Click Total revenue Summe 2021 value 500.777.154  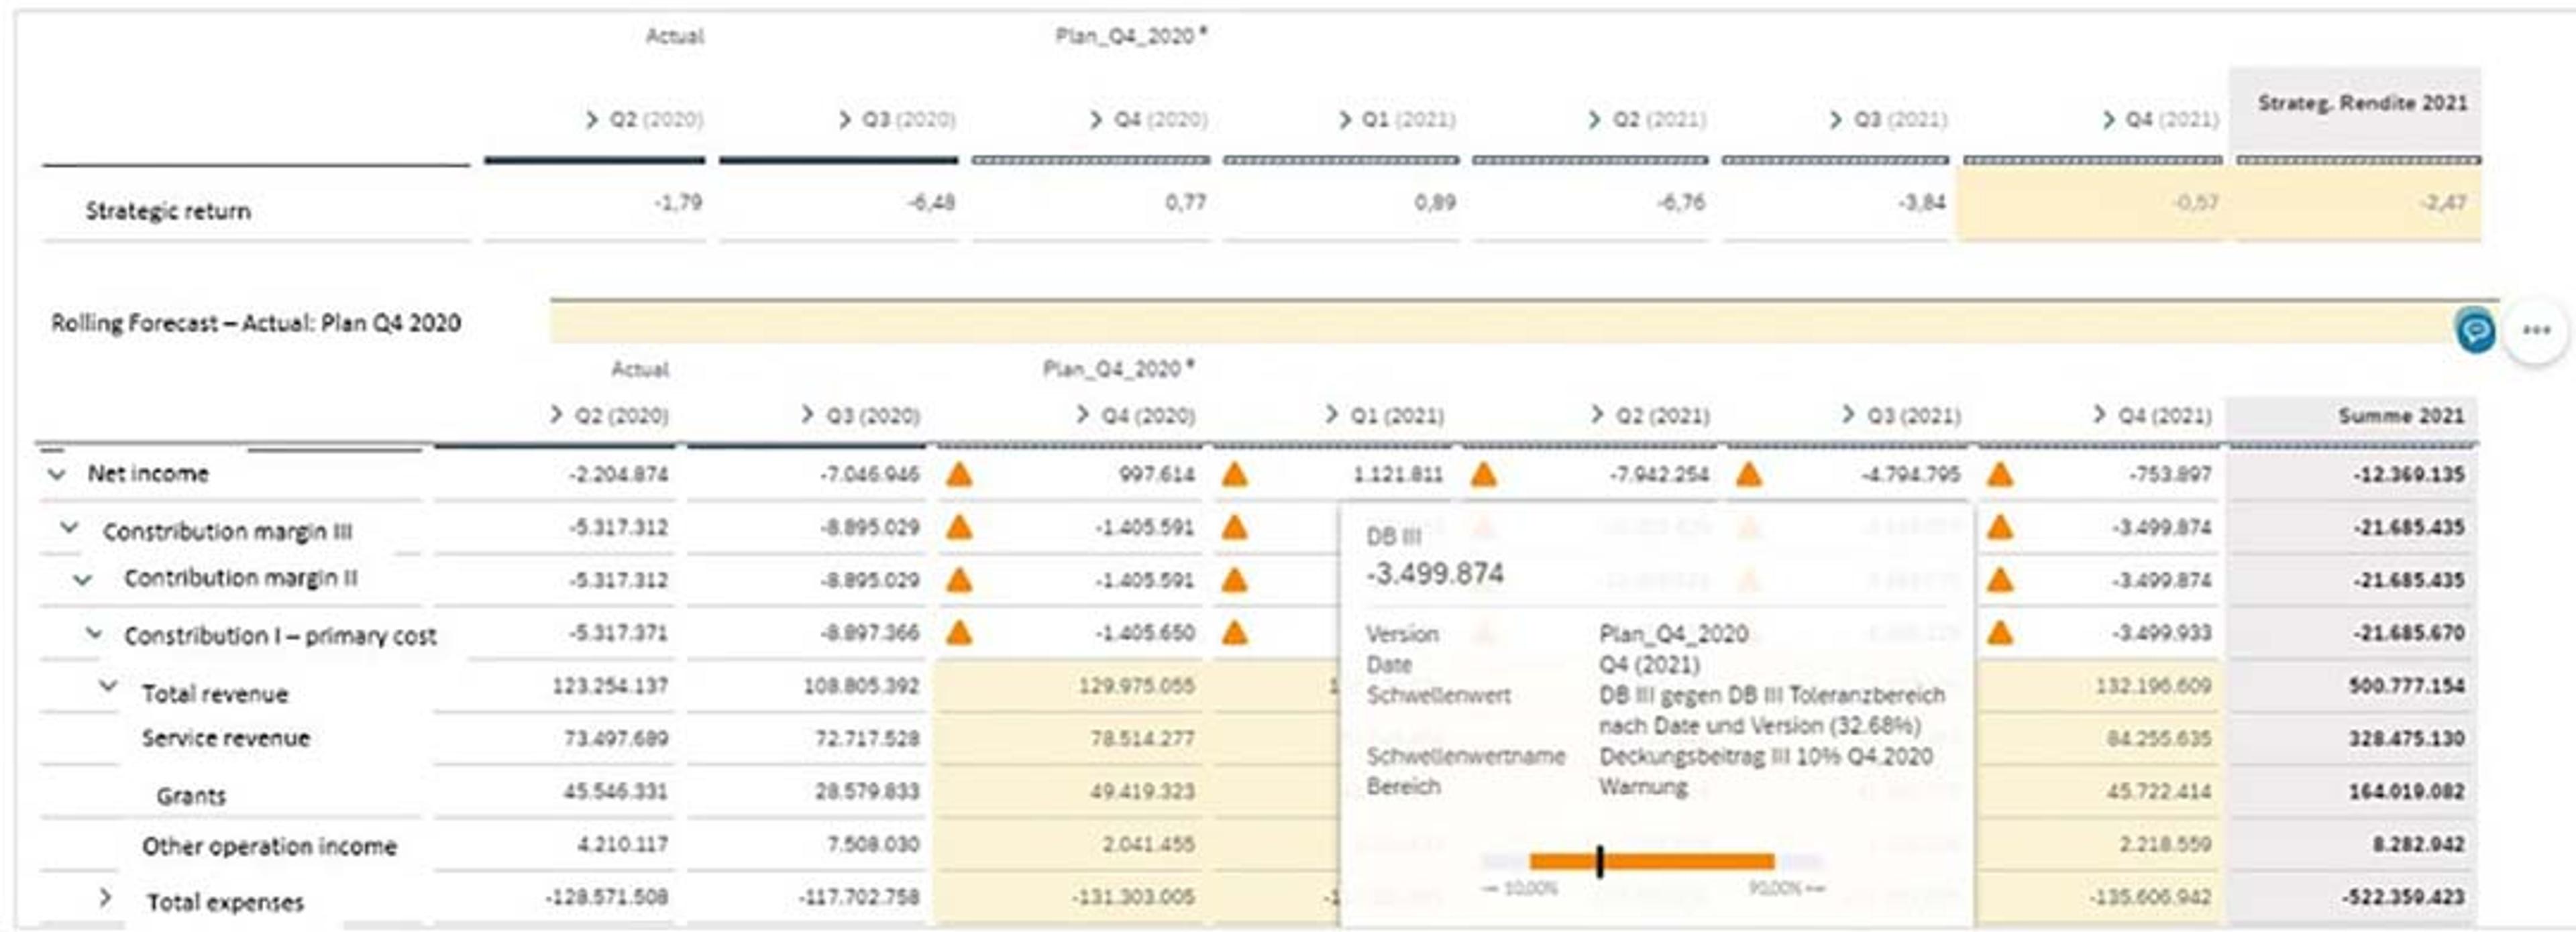click(x=2406, y=686)
